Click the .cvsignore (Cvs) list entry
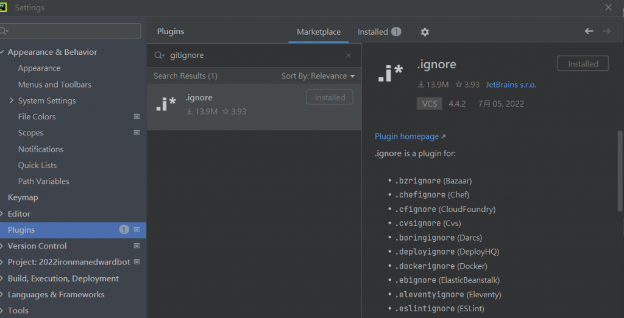The height and width of the screenshot is (318, 624). [428, 224]
